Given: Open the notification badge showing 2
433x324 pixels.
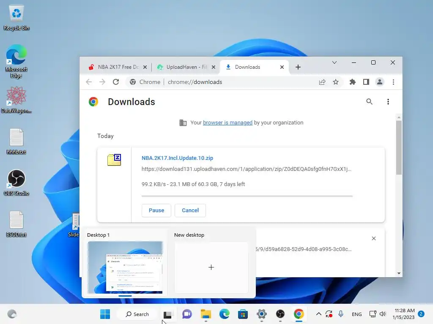Looking at the screenshot, I should point(421,314).
